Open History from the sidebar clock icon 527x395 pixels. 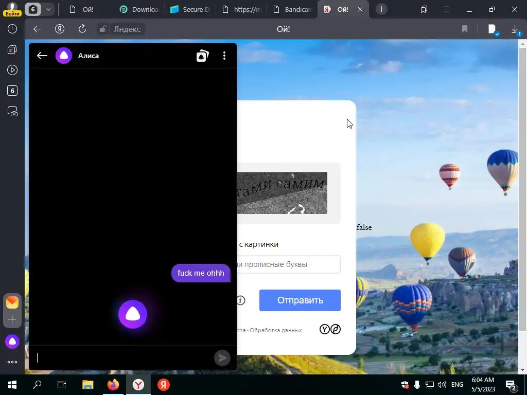click(12, 29)
